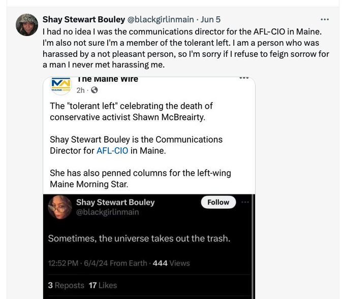
Task: Click the 444 Views count
Action: tap(171, 263)
